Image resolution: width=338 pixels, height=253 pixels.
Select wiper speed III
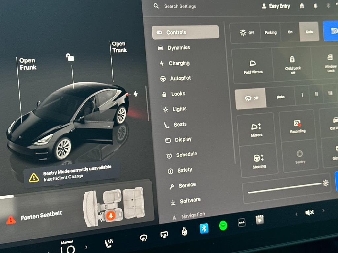coord(330,93)
